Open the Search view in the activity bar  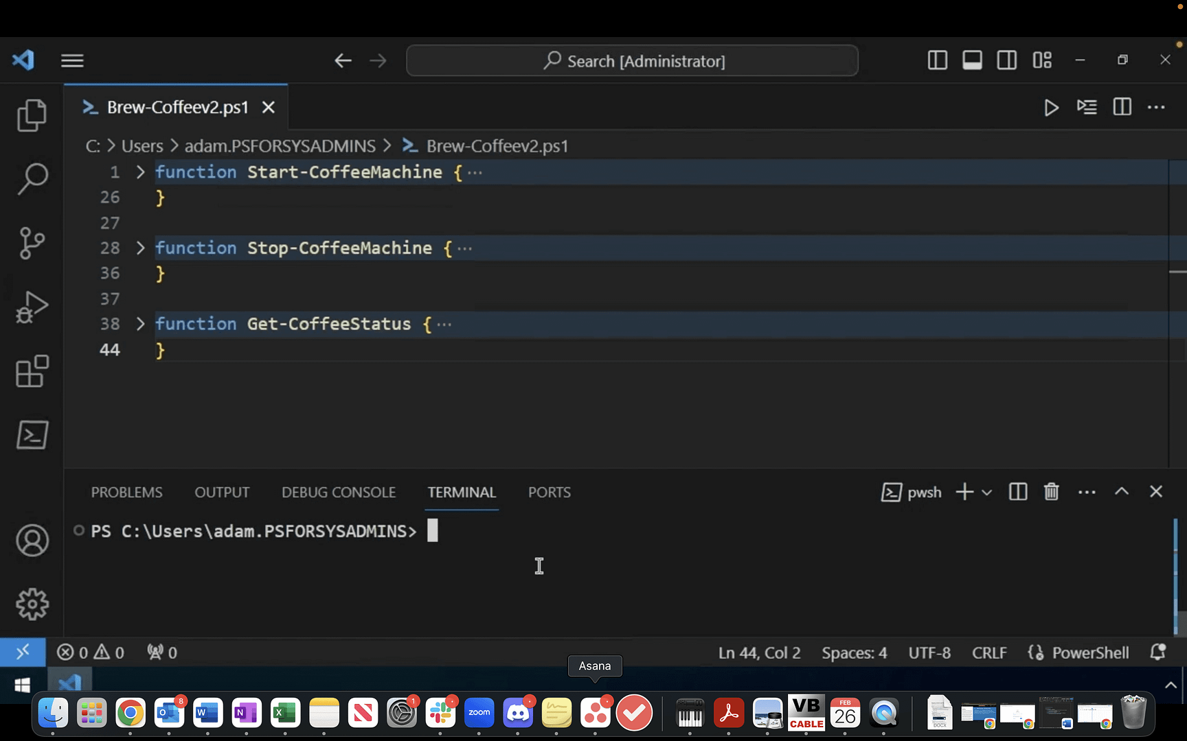(32, 178)
